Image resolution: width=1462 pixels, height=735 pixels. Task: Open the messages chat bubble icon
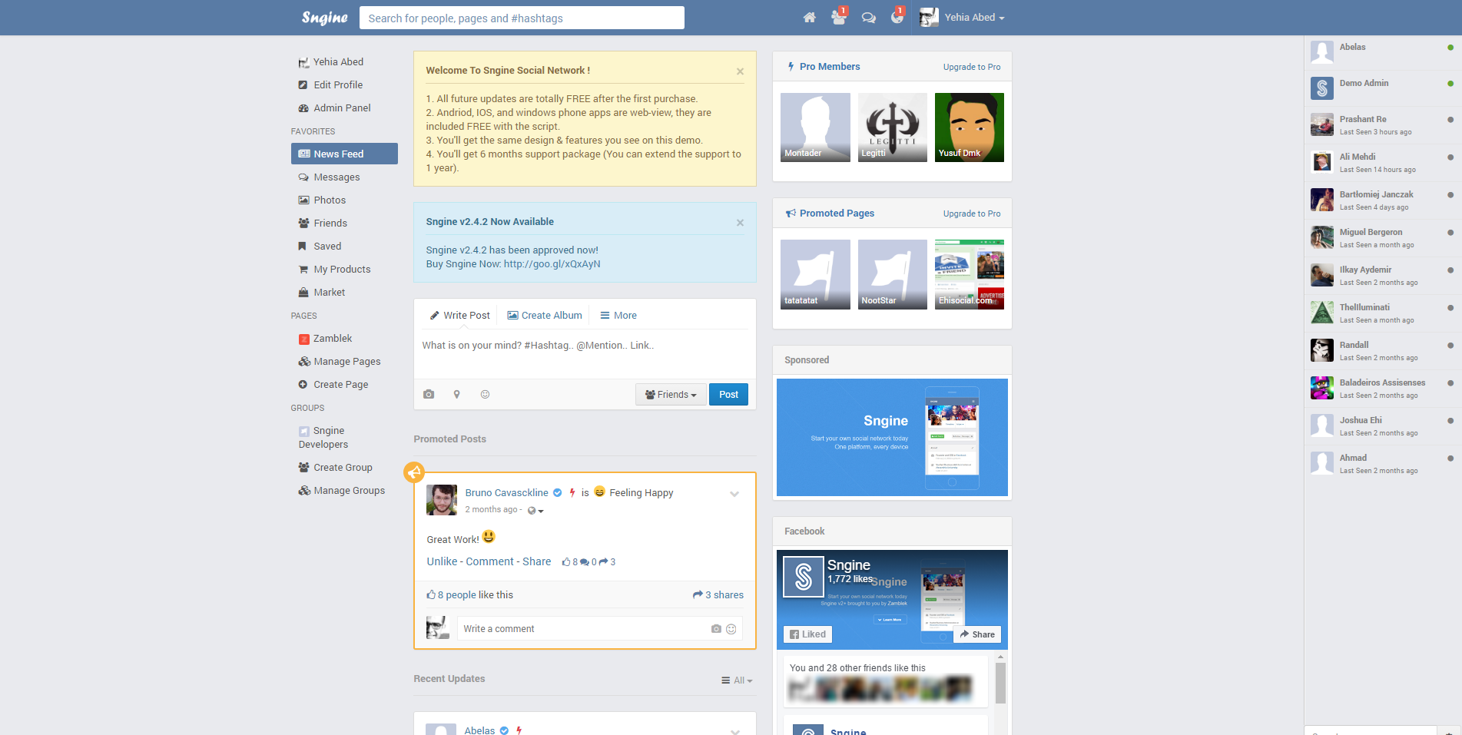[868, 18]
